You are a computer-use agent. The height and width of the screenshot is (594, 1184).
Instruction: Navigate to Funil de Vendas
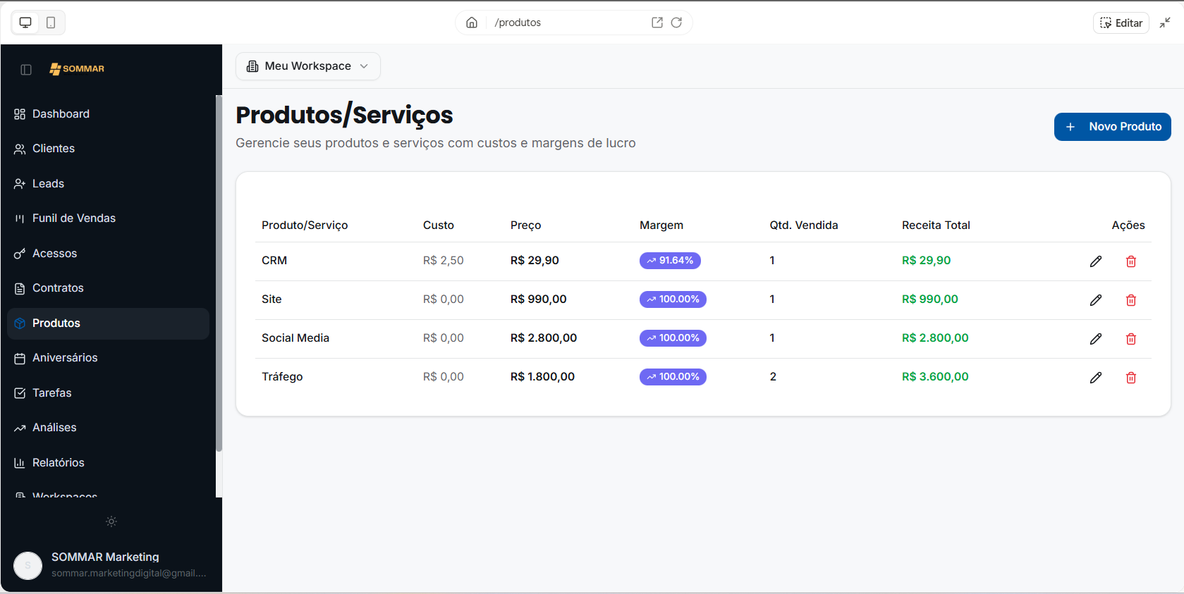point(73,218)
